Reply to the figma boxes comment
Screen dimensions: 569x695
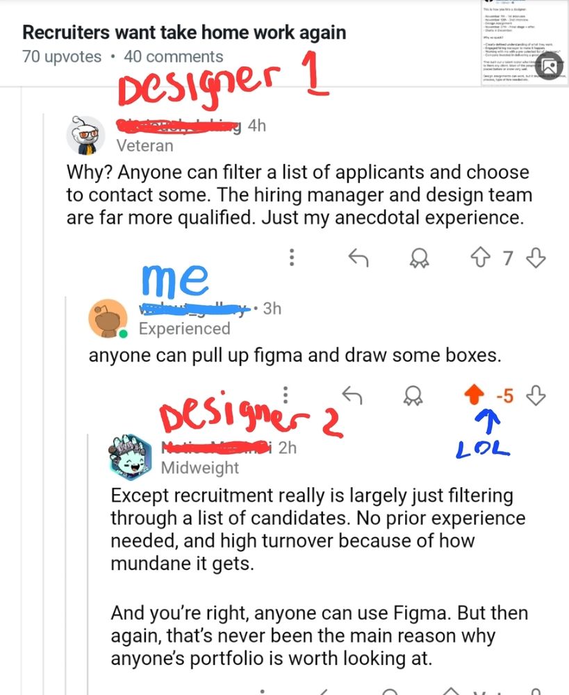coord(352,395)
